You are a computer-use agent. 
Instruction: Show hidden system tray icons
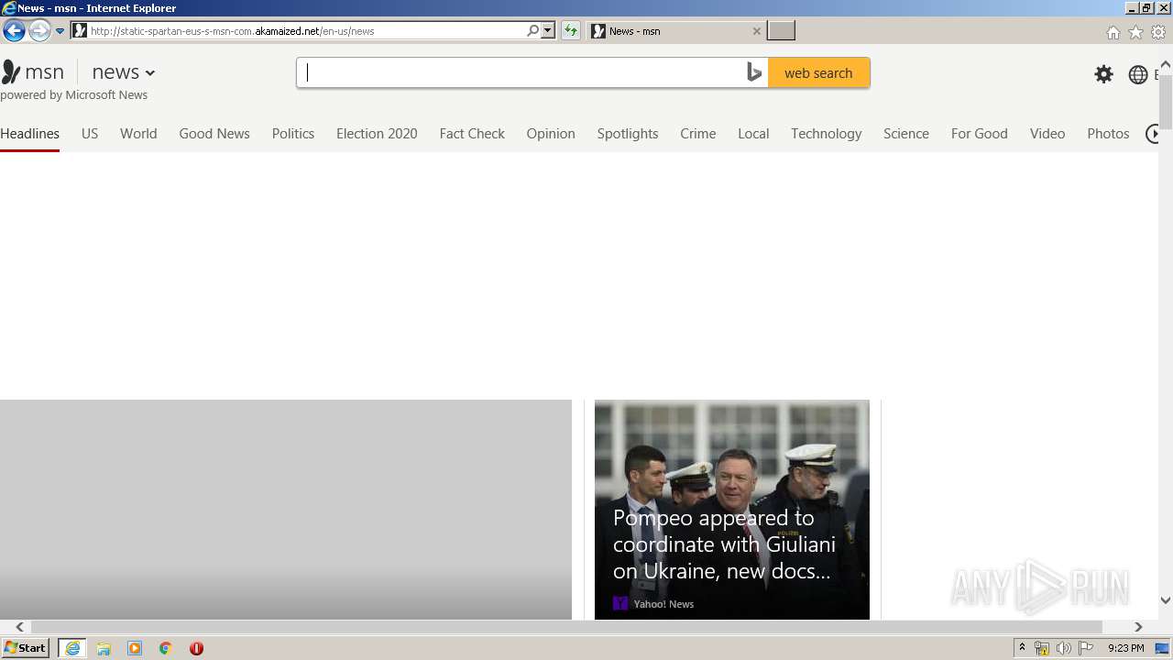[x=1022, y=648]
